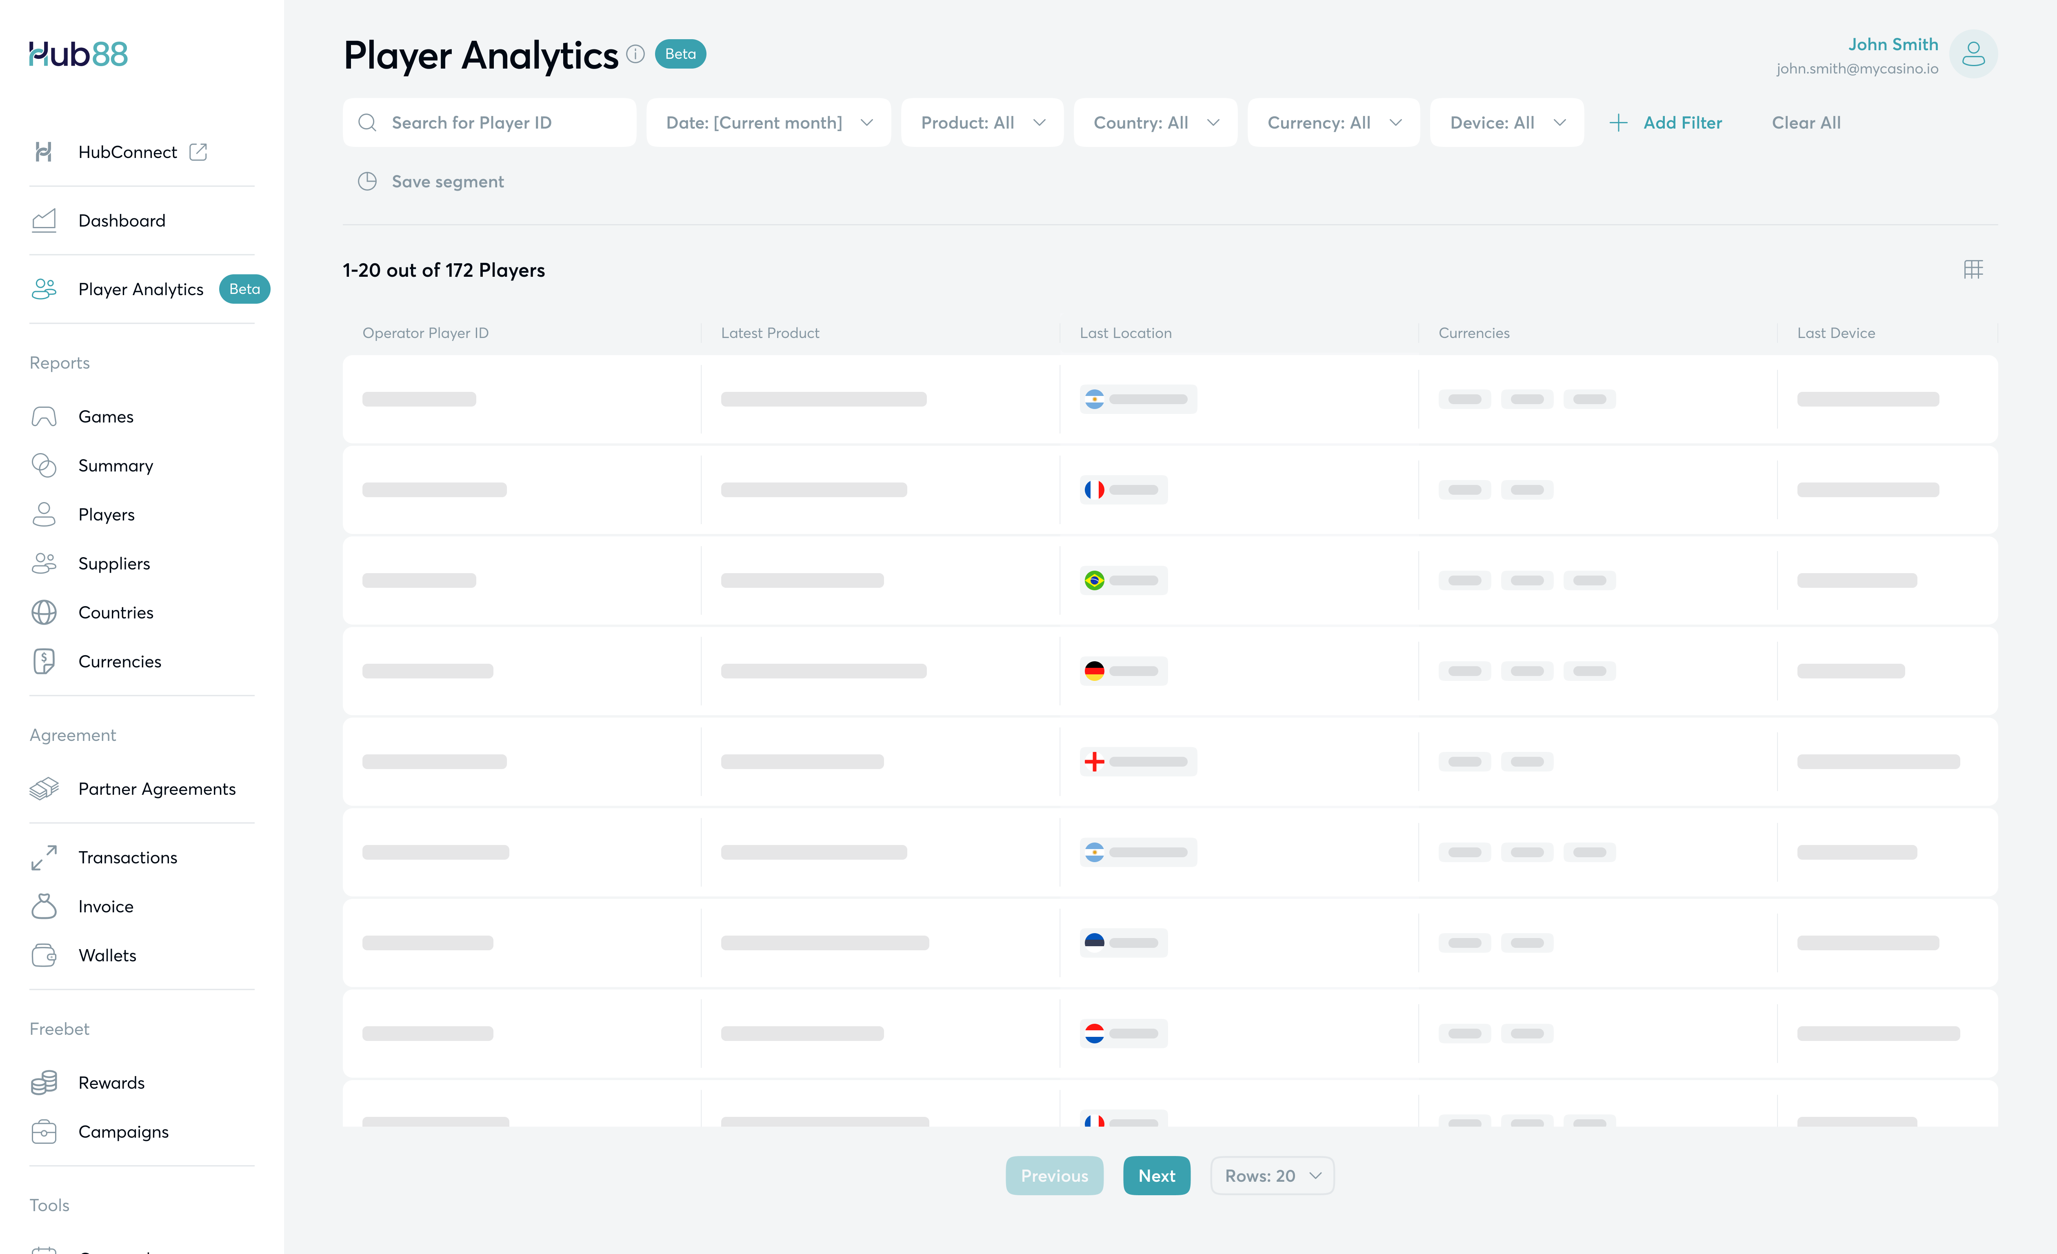
Task: Go to Transactions in sidebar
Action: (x=128, y=857)
